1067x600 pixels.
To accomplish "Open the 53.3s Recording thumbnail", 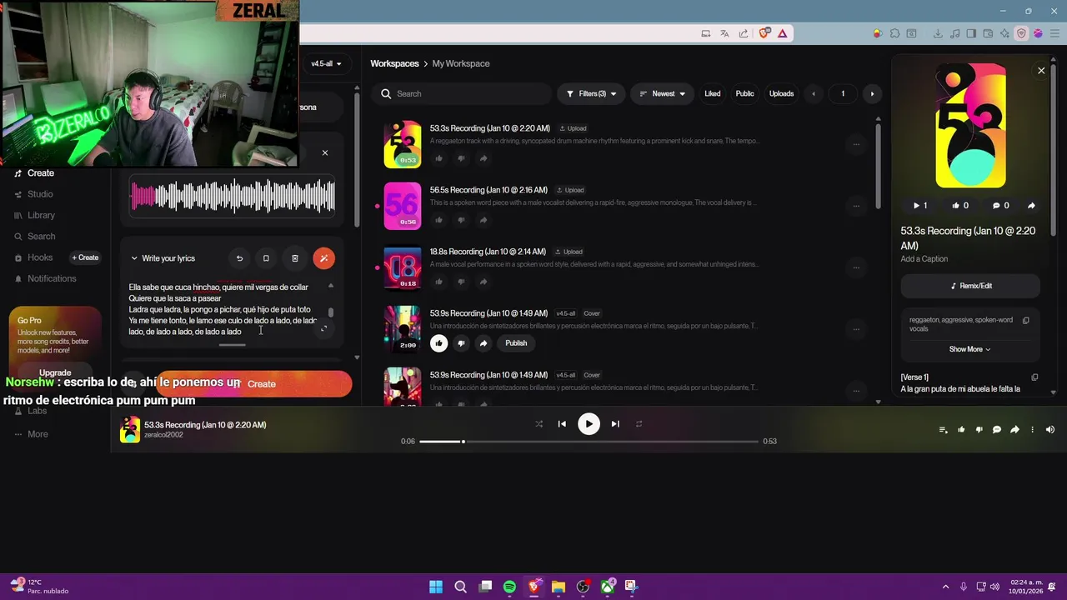I will [403, 144].
